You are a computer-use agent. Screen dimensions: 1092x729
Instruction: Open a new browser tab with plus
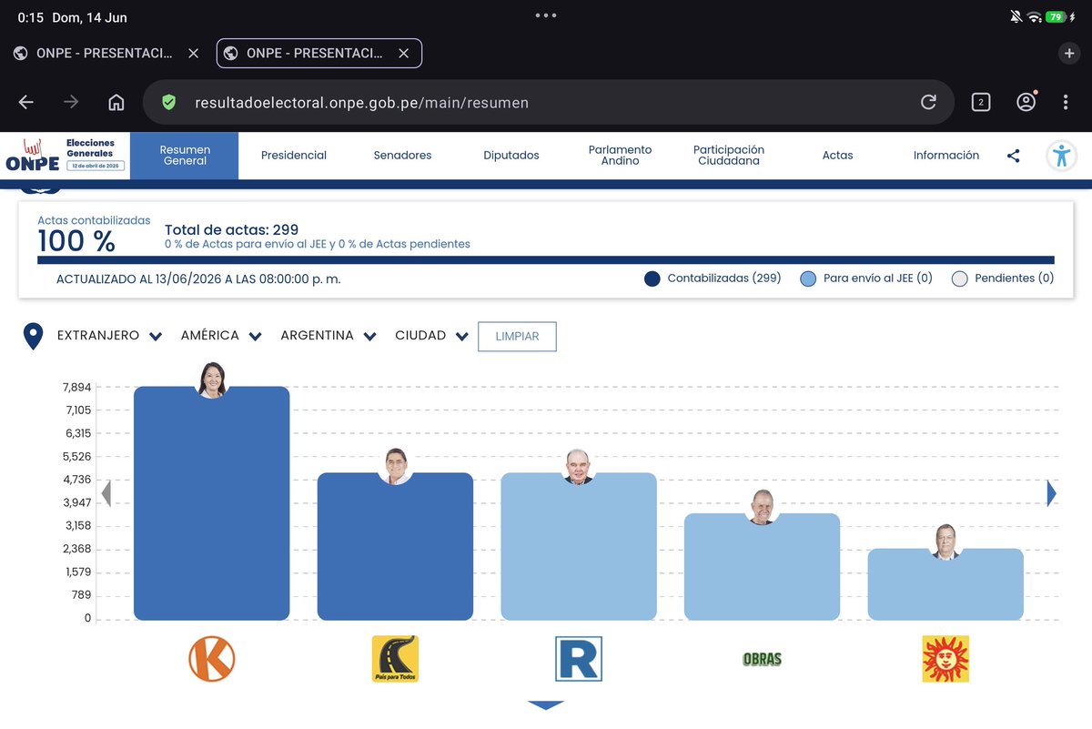pyautogui.click(x=1069, y=54)
